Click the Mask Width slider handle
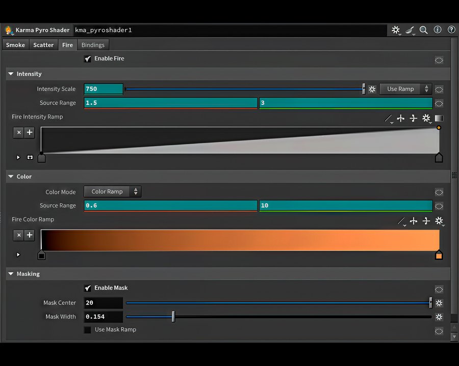 coord(173,317)
